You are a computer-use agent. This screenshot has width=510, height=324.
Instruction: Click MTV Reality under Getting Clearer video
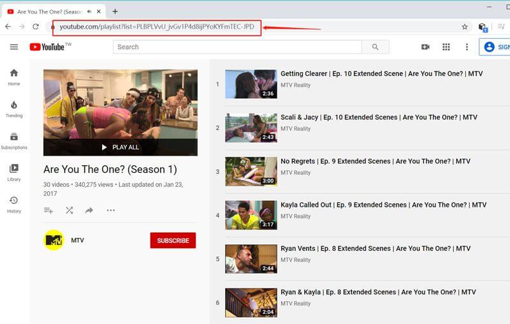[296, 85]
